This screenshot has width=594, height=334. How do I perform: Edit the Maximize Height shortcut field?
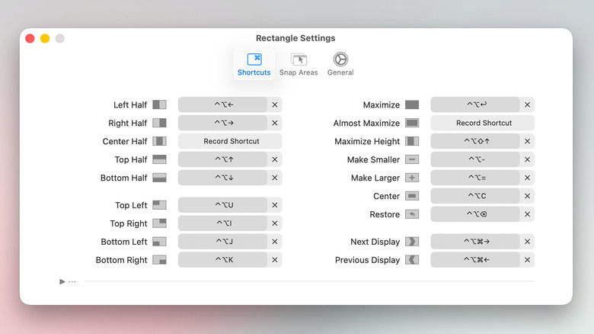pyautogui.click(x=475, y=141)
